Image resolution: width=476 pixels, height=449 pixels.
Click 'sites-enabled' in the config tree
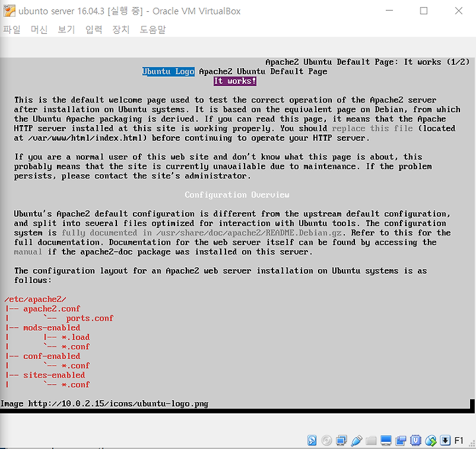54,375
